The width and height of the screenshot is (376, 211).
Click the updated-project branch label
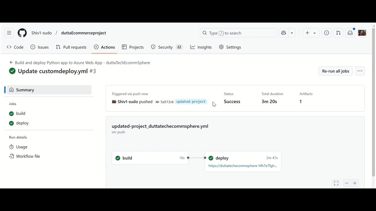tap(191, 102)
